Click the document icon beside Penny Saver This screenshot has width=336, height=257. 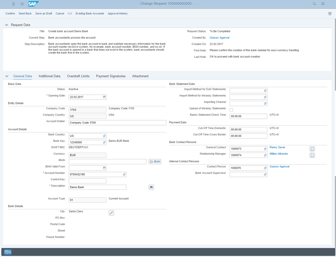[x=312, y=149]
